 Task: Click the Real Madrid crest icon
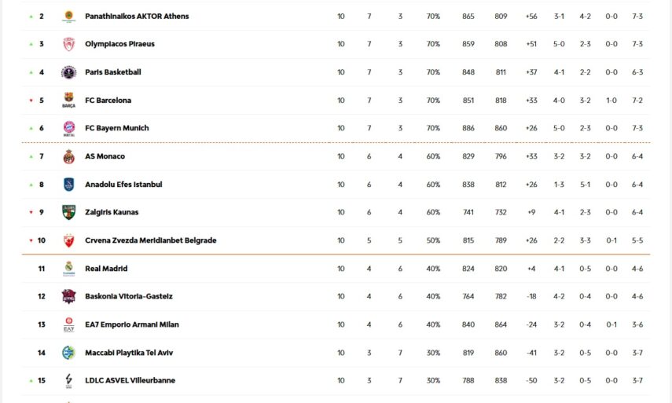pyautogui.click(x=68, y=269)
